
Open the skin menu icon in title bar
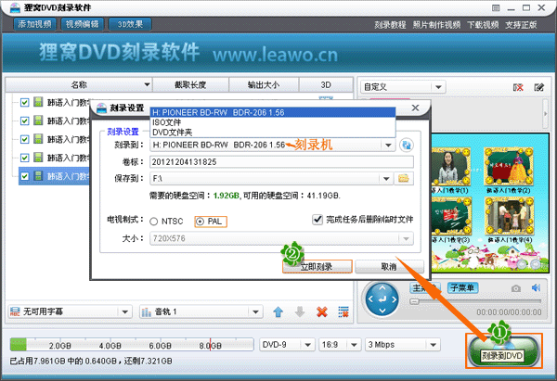496,7
